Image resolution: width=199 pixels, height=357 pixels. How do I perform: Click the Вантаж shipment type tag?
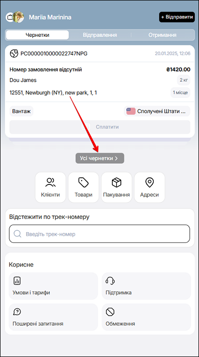[21, 111]
